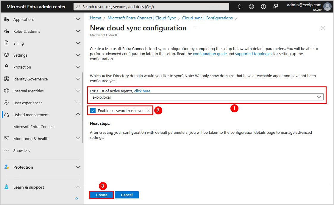Toggle Enable password hash sync checkbox
The width and height of the screenshot is (334, 205).
point(93,111)
